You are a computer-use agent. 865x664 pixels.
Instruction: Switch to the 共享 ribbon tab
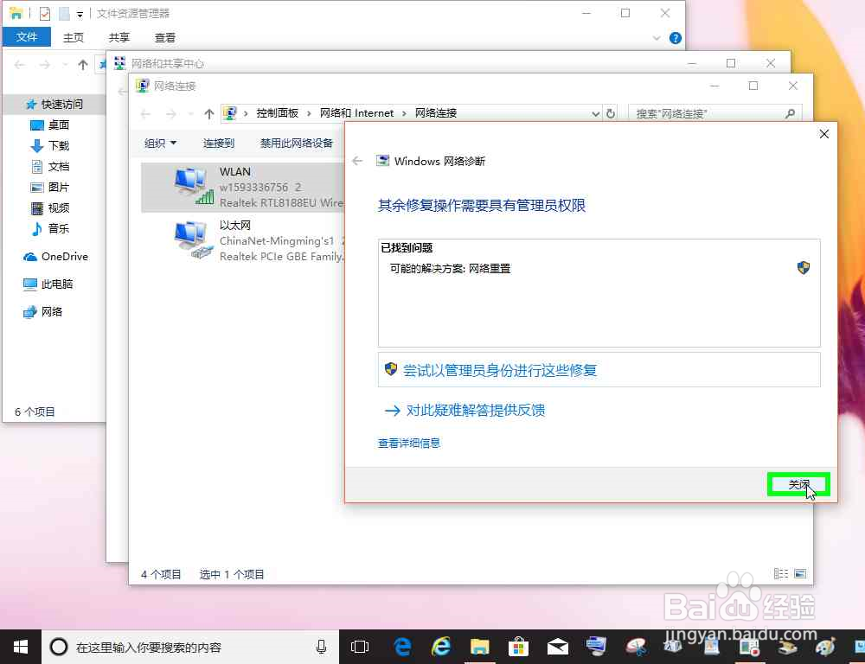[119, 37]
